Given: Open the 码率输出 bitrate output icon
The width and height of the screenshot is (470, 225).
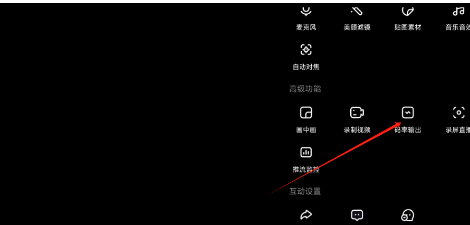Looking at the screenshot, I should tap(408, 113).
